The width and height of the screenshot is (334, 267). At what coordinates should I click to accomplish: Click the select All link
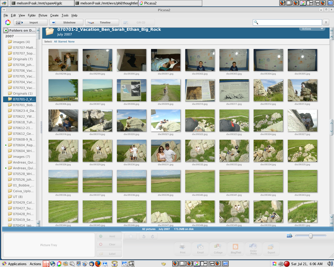click(x=56, y=41)
